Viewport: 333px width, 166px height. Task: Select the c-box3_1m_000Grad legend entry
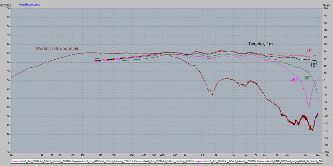tap(47, 161)
